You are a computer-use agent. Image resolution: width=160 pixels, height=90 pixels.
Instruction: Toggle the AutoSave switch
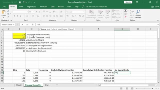click(x=14, y=2)
